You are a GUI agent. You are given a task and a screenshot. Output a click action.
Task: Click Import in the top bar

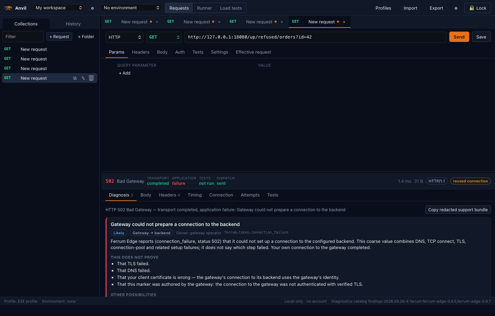click(x=410, y=8)
